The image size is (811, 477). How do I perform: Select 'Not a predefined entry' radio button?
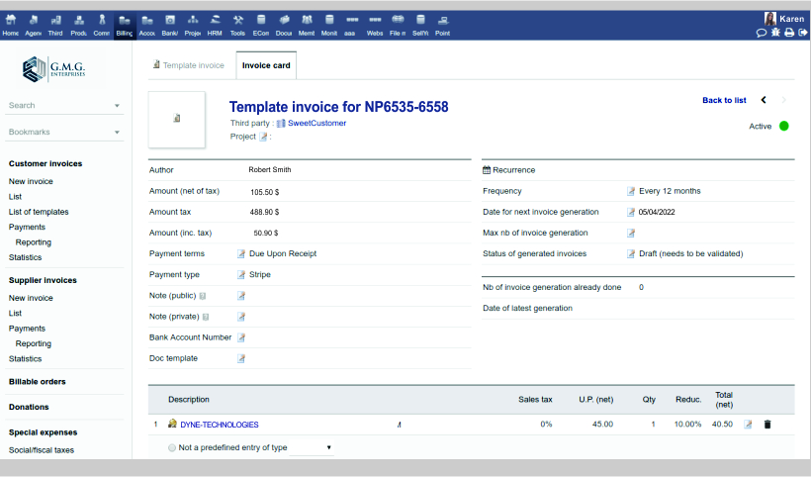tap(172, 448)
